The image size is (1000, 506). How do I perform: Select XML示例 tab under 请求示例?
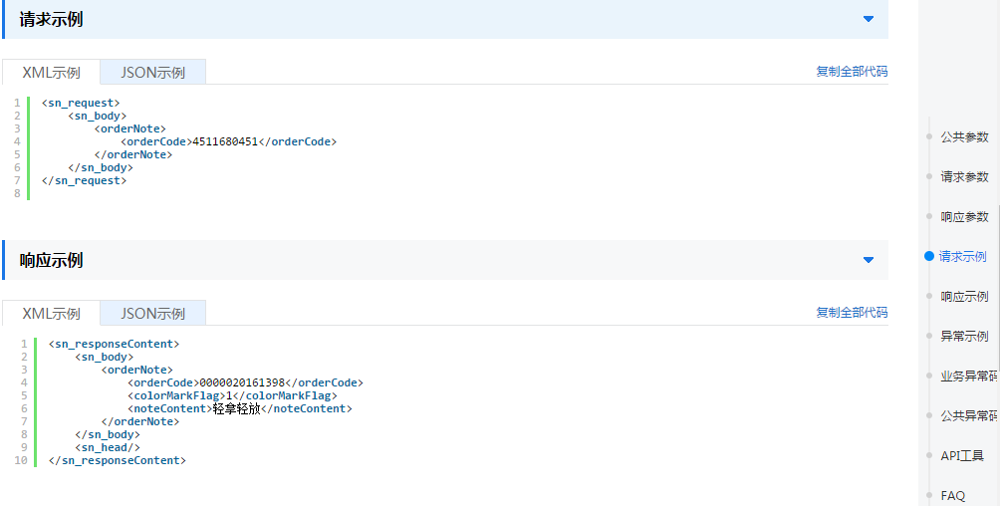(x=51, y=72)
